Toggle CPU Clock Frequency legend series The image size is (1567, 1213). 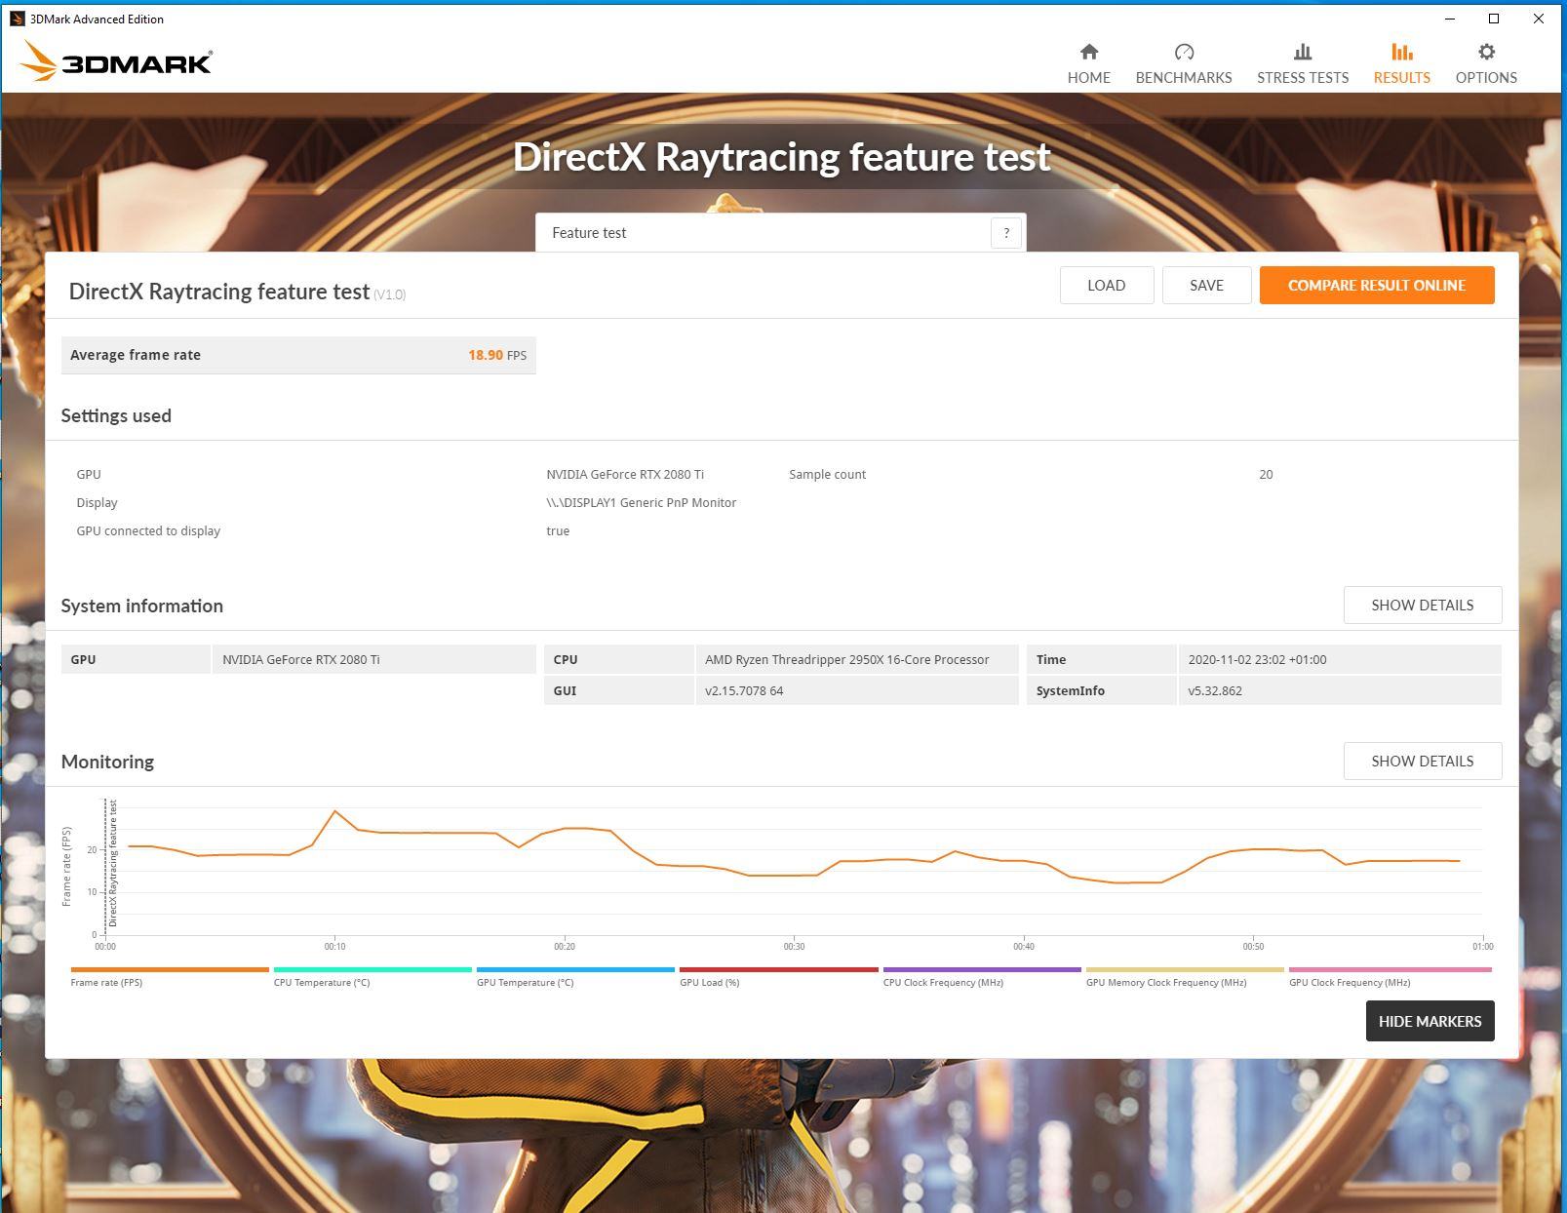point(982,976)
